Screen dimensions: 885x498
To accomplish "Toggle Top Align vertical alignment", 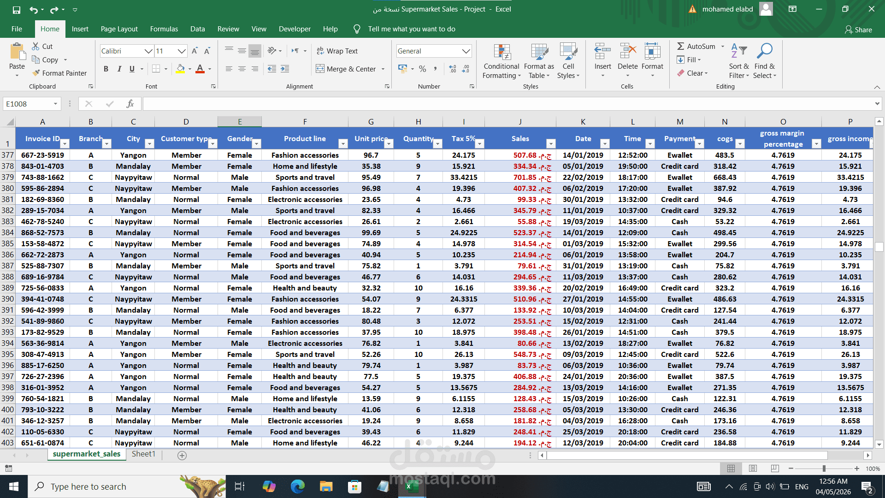I will point(229,51).
